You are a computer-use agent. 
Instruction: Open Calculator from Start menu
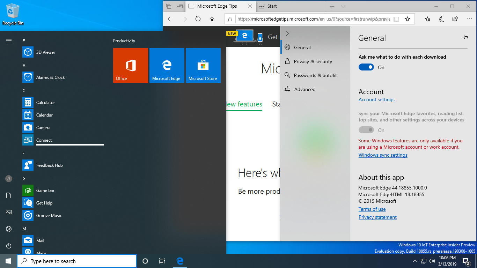pos(63,103)
